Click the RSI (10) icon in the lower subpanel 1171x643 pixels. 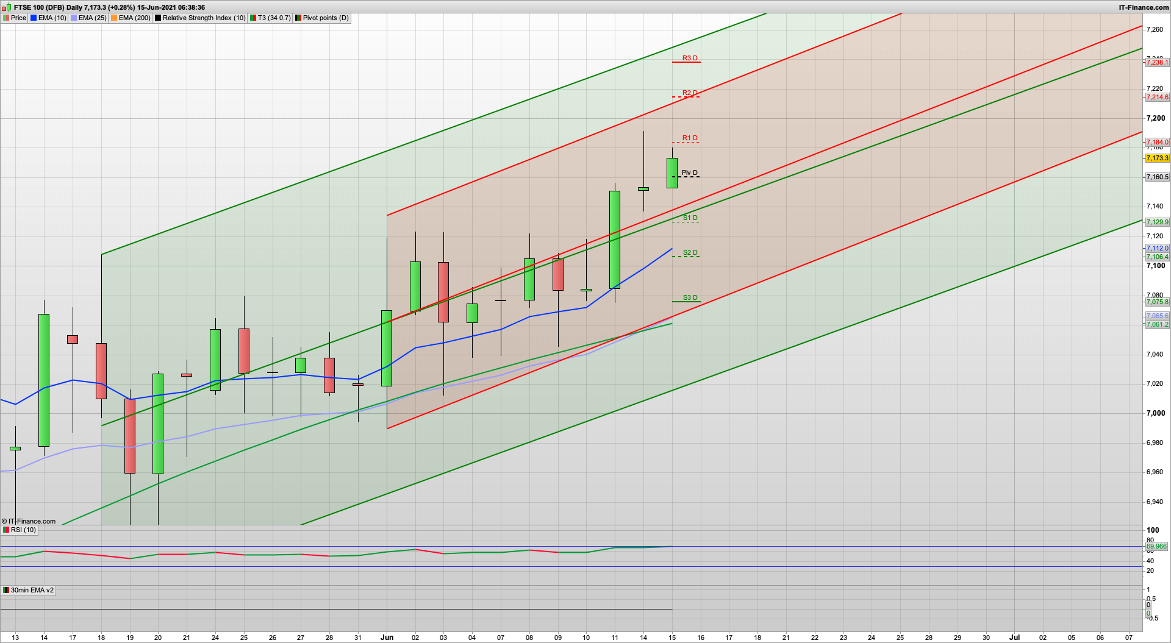[x=5, y=530]
